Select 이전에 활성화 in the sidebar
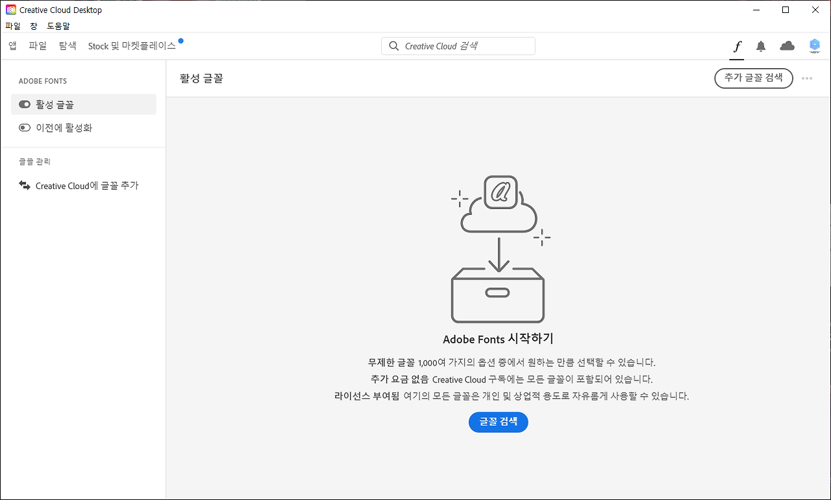This screenshot has height=500, width=831. click(84, 128)
